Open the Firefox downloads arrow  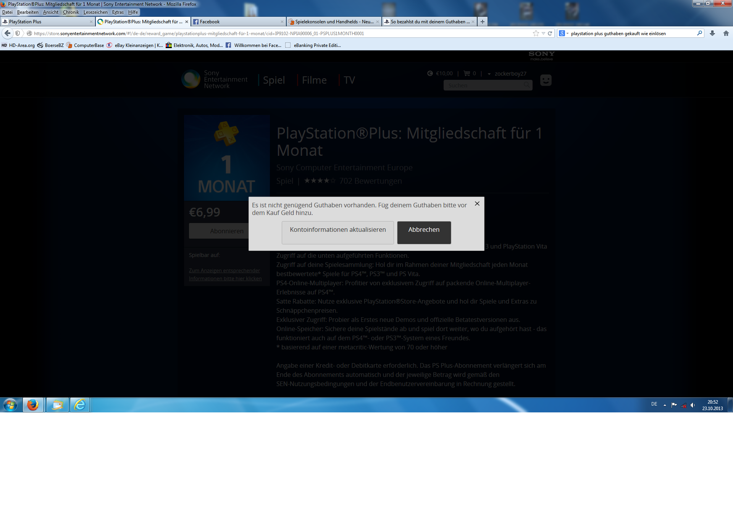[712, 33]
